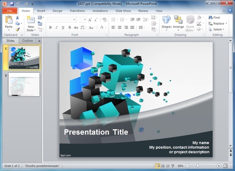Open Shapes gallery

pyautogui.click(x=167, y=23)
